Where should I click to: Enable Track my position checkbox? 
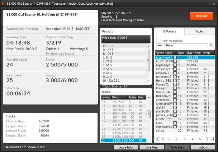tap(158, 40)
